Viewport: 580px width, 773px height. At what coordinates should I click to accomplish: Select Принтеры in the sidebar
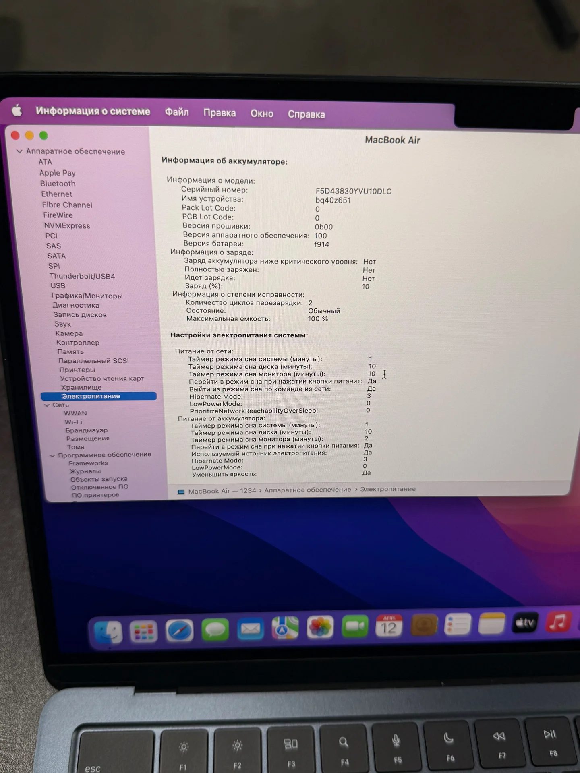[77, 370]
